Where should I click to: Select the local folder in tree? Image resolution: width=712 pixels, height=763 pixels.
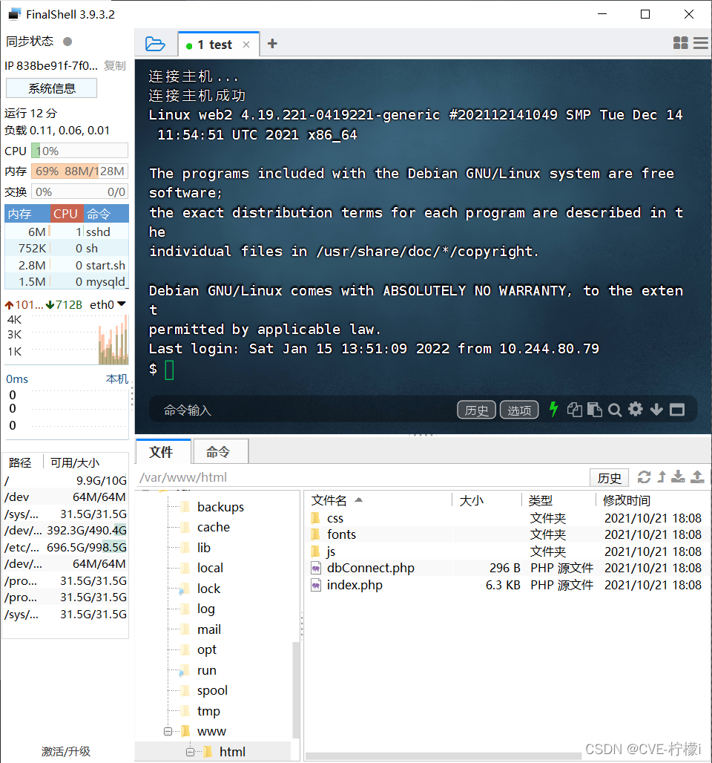pos(210,568)
